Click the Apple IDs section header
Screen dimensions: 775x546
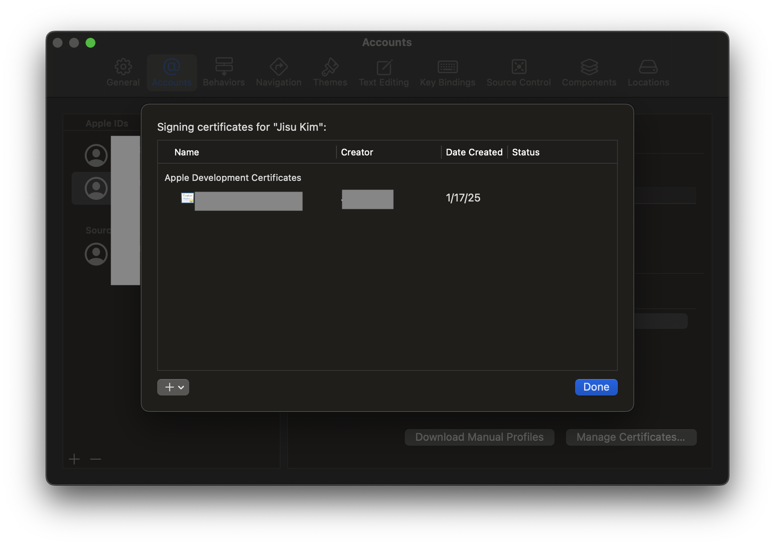coord(107,123)
